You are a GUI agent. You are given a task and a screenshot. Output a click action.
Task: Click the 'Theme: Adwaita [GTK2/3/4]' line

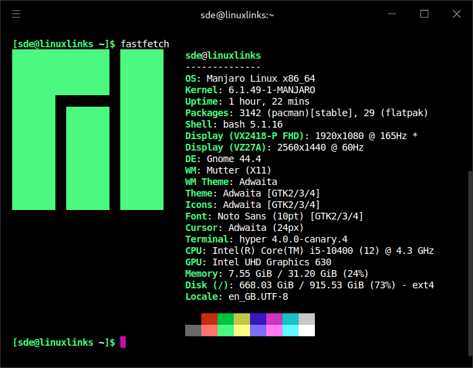point(253,193)
